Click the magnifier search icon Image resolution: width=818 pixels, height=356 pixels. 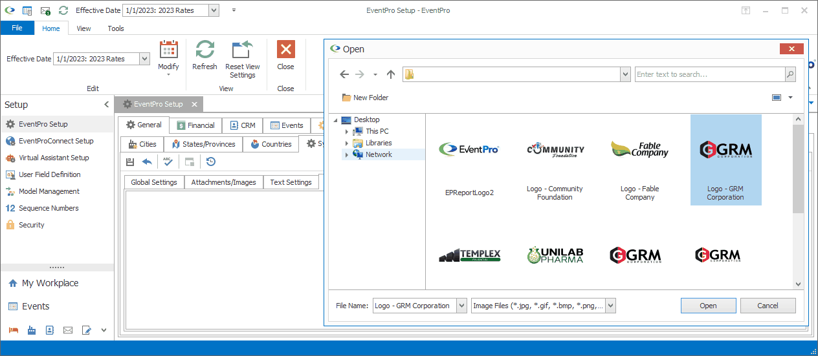point(790,74)
